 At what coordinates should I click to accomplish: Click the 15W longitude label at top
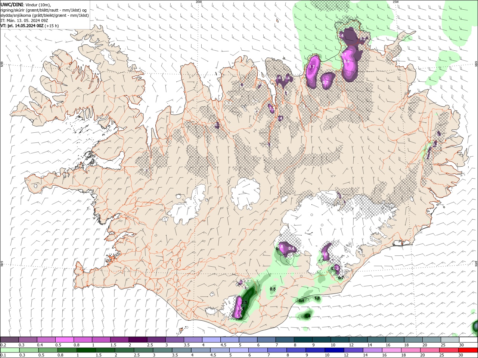tap(395, 2)
